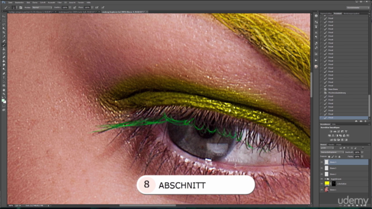Hide the Ebene 4 layer
Viewport: 372px width, 209px height.
tap(321, 163)
